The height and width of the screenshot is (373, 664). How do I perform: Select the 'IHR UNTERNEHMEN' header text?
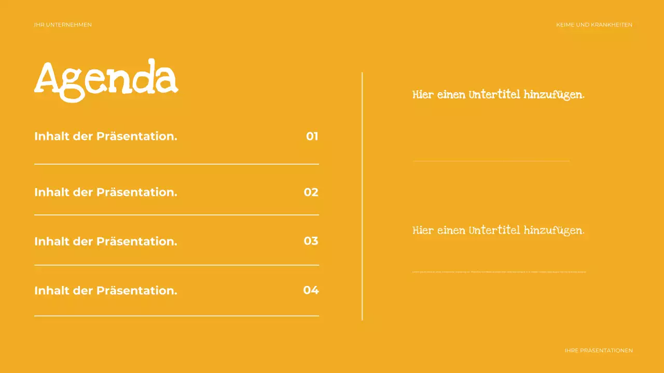(x=63, y=25)
